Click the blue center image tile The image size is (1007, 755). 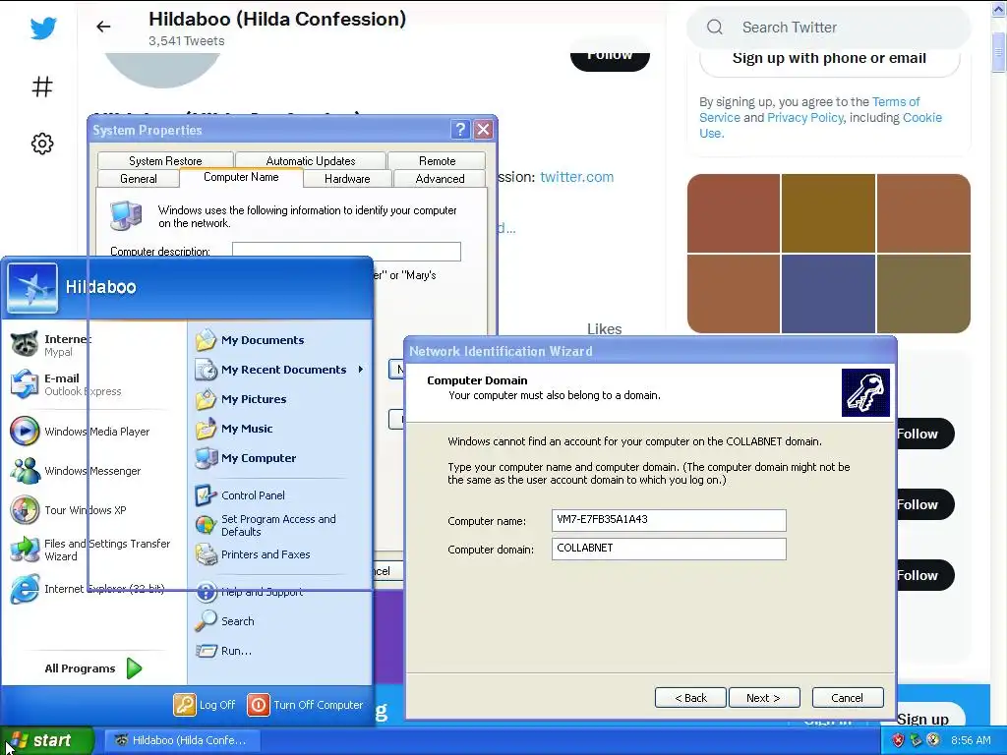[828, 293]
